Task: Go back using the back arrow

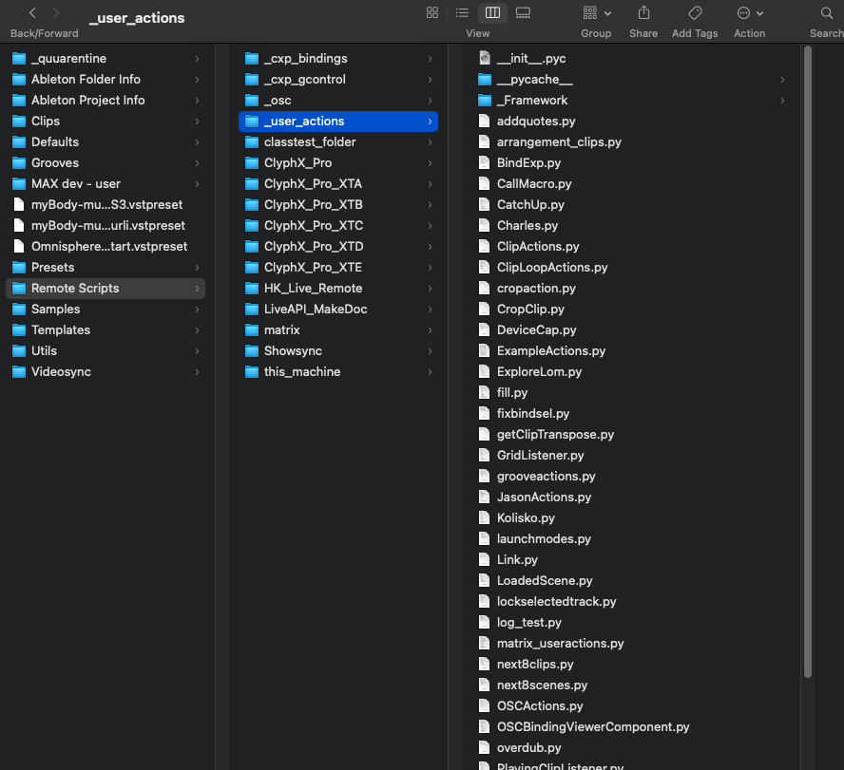Action: click(32, 13)
